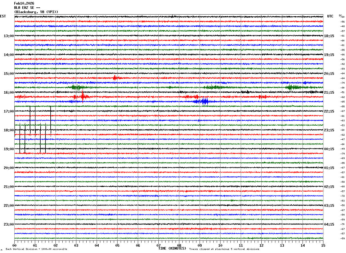The height and width of the screenshot is (253, 346).
Task: Click minute tick label "14" on the axis
Action: [x=303, y=246]
